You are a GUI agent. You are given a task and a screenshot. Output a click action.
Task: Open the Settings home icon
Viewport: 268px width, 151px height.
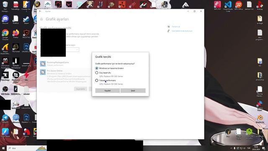[41, 19]
